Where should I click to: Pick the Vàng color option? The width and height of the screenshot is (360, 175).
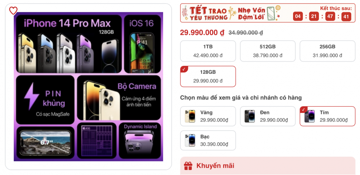coord(208,116)
